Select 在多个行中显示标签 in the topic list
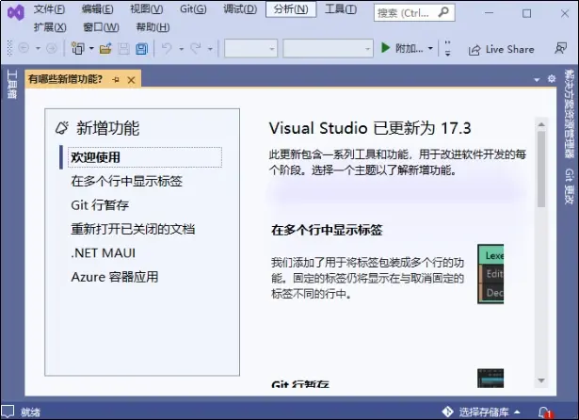The image size is (579, 420). coord(127,181)
